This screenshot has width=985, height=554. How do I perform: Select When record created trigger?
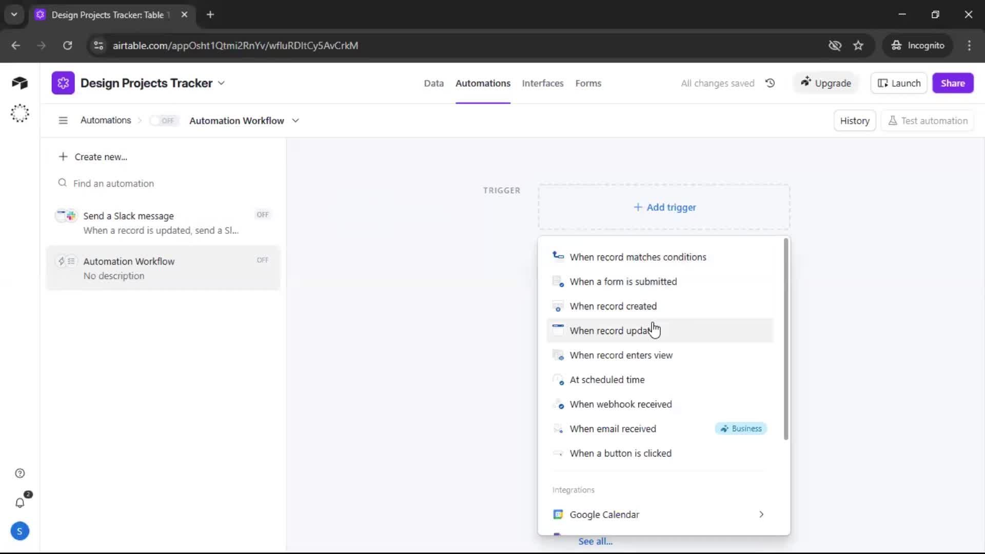pyautogui.click(x=660, y=306)
